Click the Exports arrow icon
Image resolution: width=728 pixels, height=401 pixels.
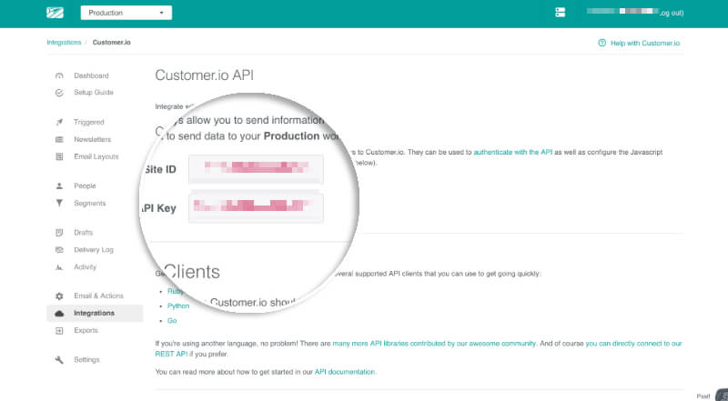coord(59,330)
